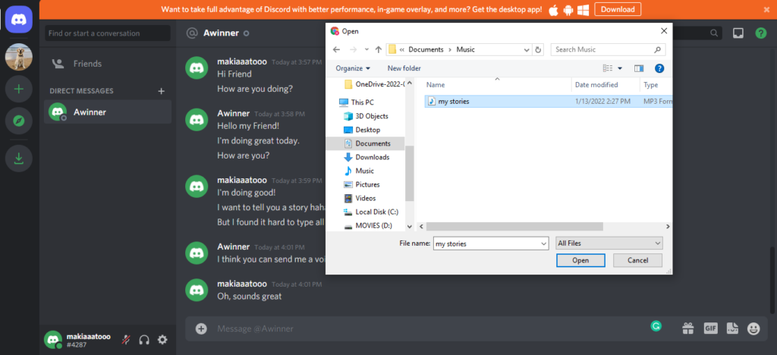Open recent locations dropdown arrow
This screenshot has height=355, width=777.
[x=366, y=49]
